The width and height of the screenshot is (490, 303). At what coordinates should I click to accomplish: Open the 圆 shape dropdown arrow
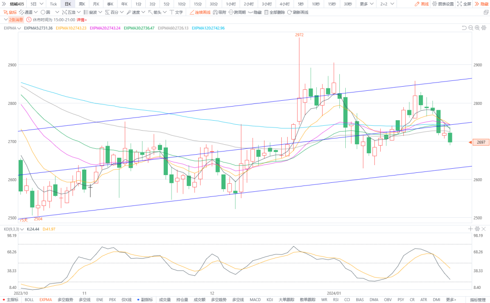click(x=57, y=12)
